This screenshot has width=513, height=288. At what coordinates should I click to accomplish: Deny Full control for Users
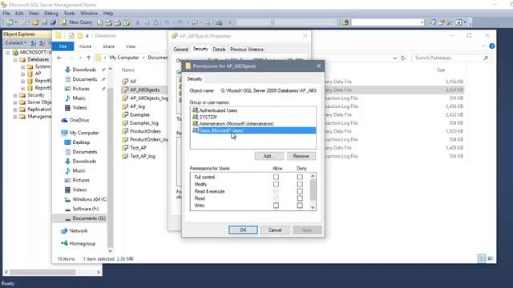coord(300,177)
